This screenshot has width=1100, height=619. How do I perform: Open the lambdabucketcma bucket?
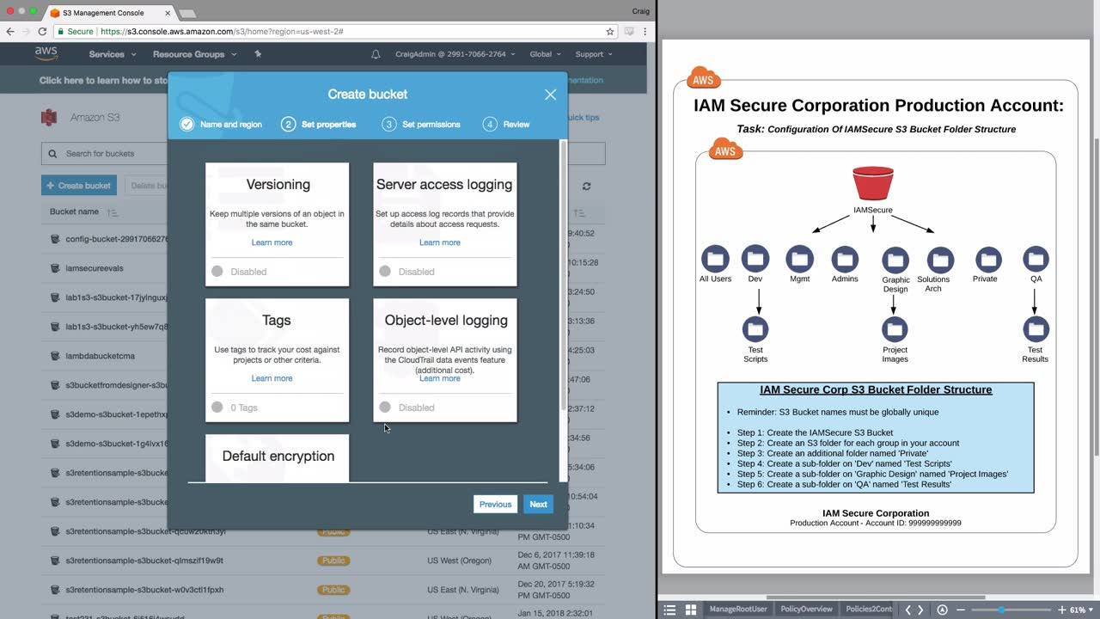[100, 356]
